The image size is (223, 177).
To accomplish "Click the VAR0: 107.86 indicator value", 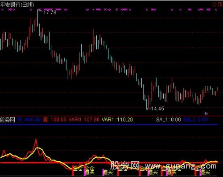I will click(x=84, y=120).
